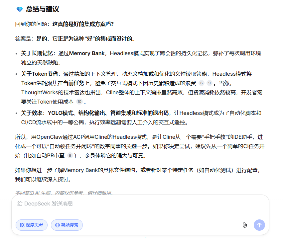283x238 pixels.
Task: Click the bullet label 关于效率
Action: click(32, 113)
